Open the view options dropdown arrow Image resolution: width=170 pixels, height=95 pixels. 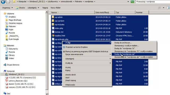(x=164, y=8)
